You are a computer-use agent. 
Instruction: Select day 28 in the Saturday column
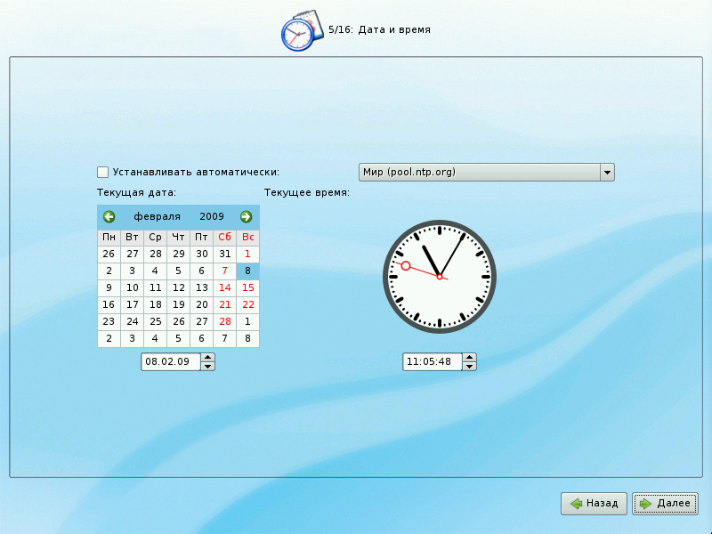coord(224,321)
